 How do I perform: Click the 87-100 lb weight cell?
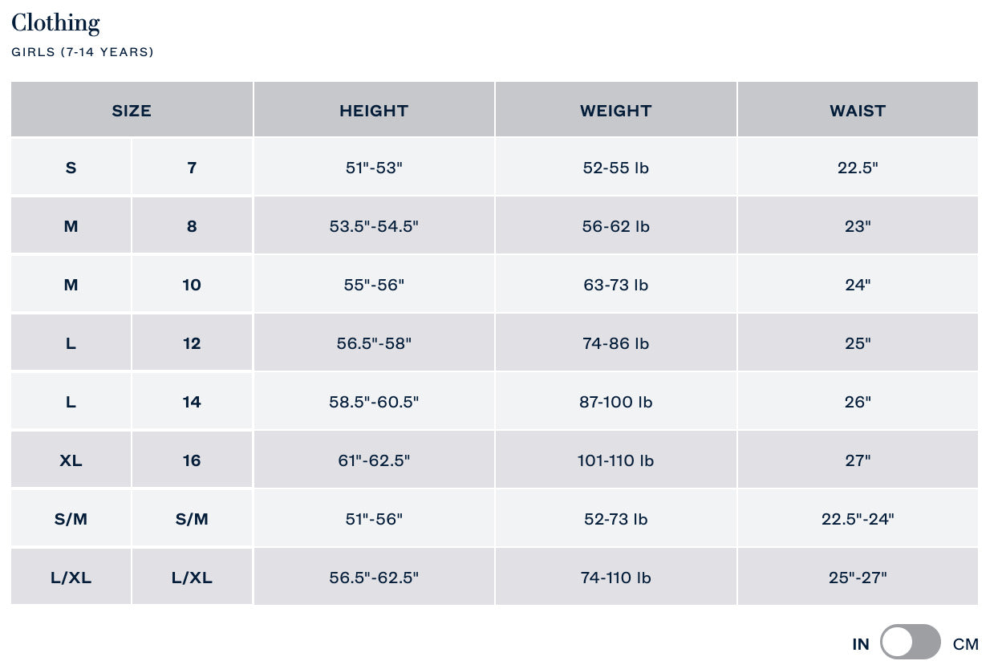pos(616,402)
